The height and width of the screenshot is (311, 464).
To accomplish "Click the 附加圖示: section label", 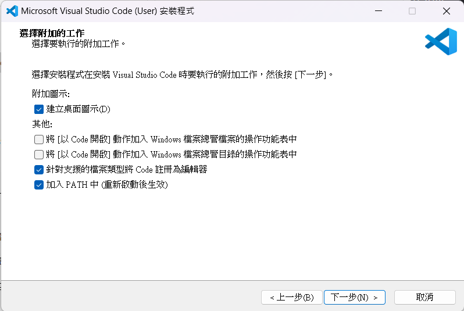I will point(51,94).
